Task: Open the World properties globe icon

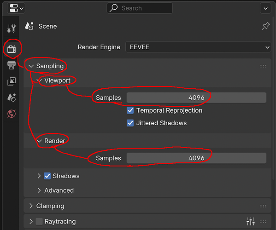Action: pyautogui.click(x=12, y=114)
